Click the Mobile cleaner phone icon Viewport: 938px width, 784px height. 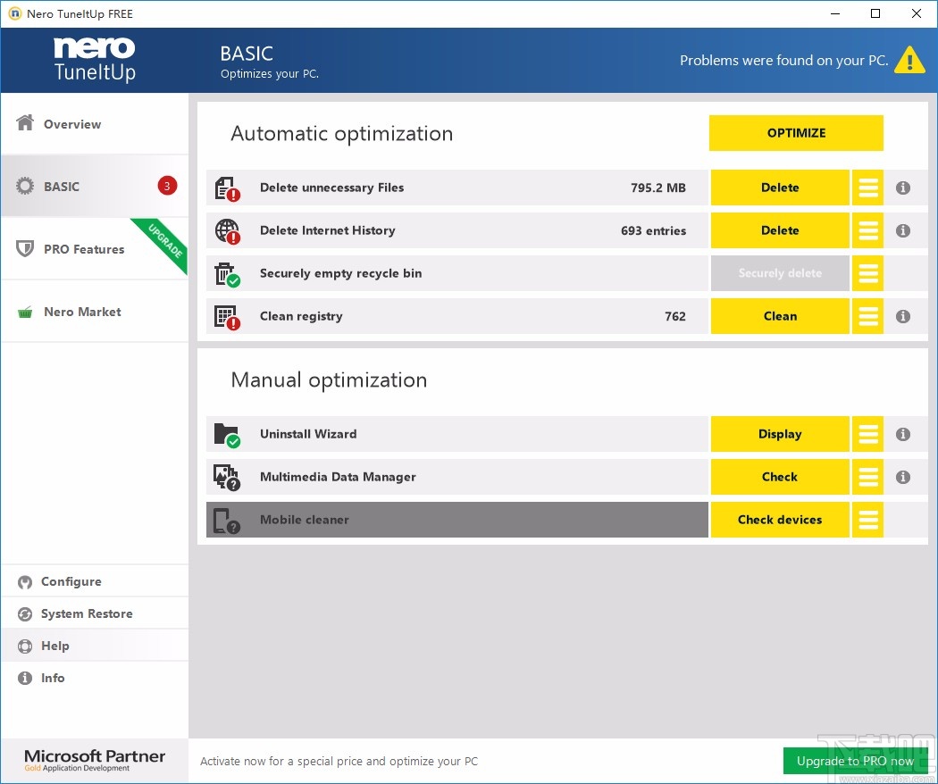[x=227, y=521]
